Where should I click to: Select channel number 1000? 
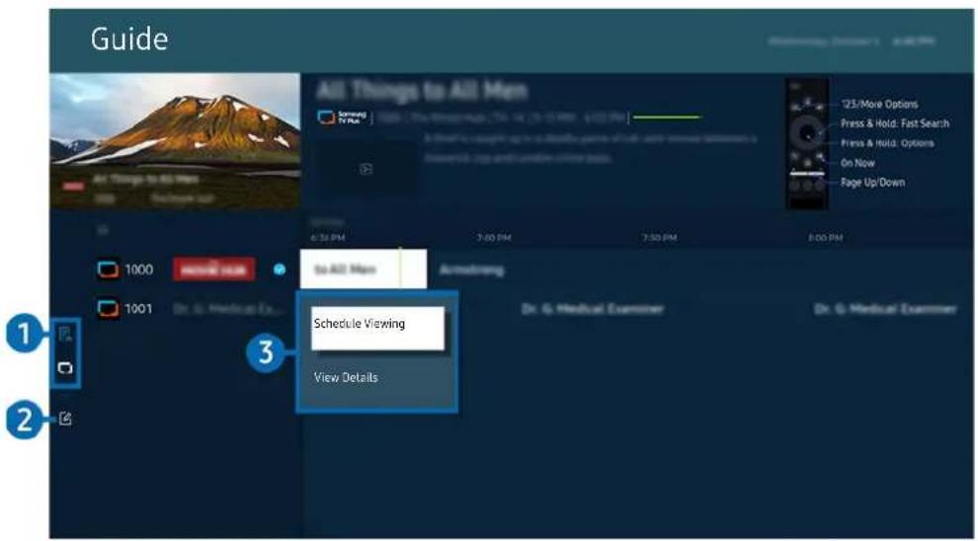tap(139, 270)
